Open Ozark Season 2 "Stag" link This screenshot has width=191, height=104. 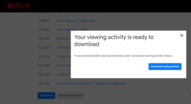[x=73, y=30]
